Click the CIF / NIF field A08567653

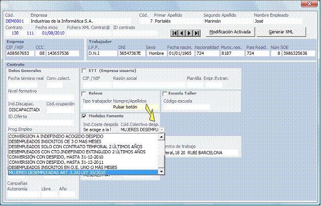pos(20,54)
